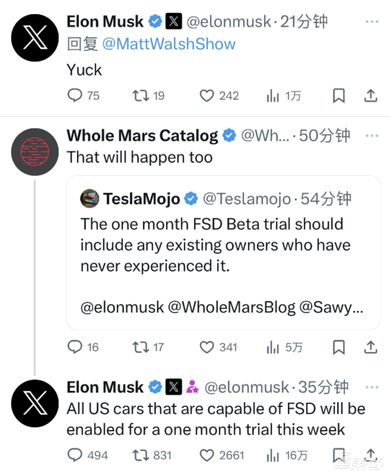The image size is (389, 476).
Task: Like Elon's FSD one month trial tweet
Action: tap(207, 455)
